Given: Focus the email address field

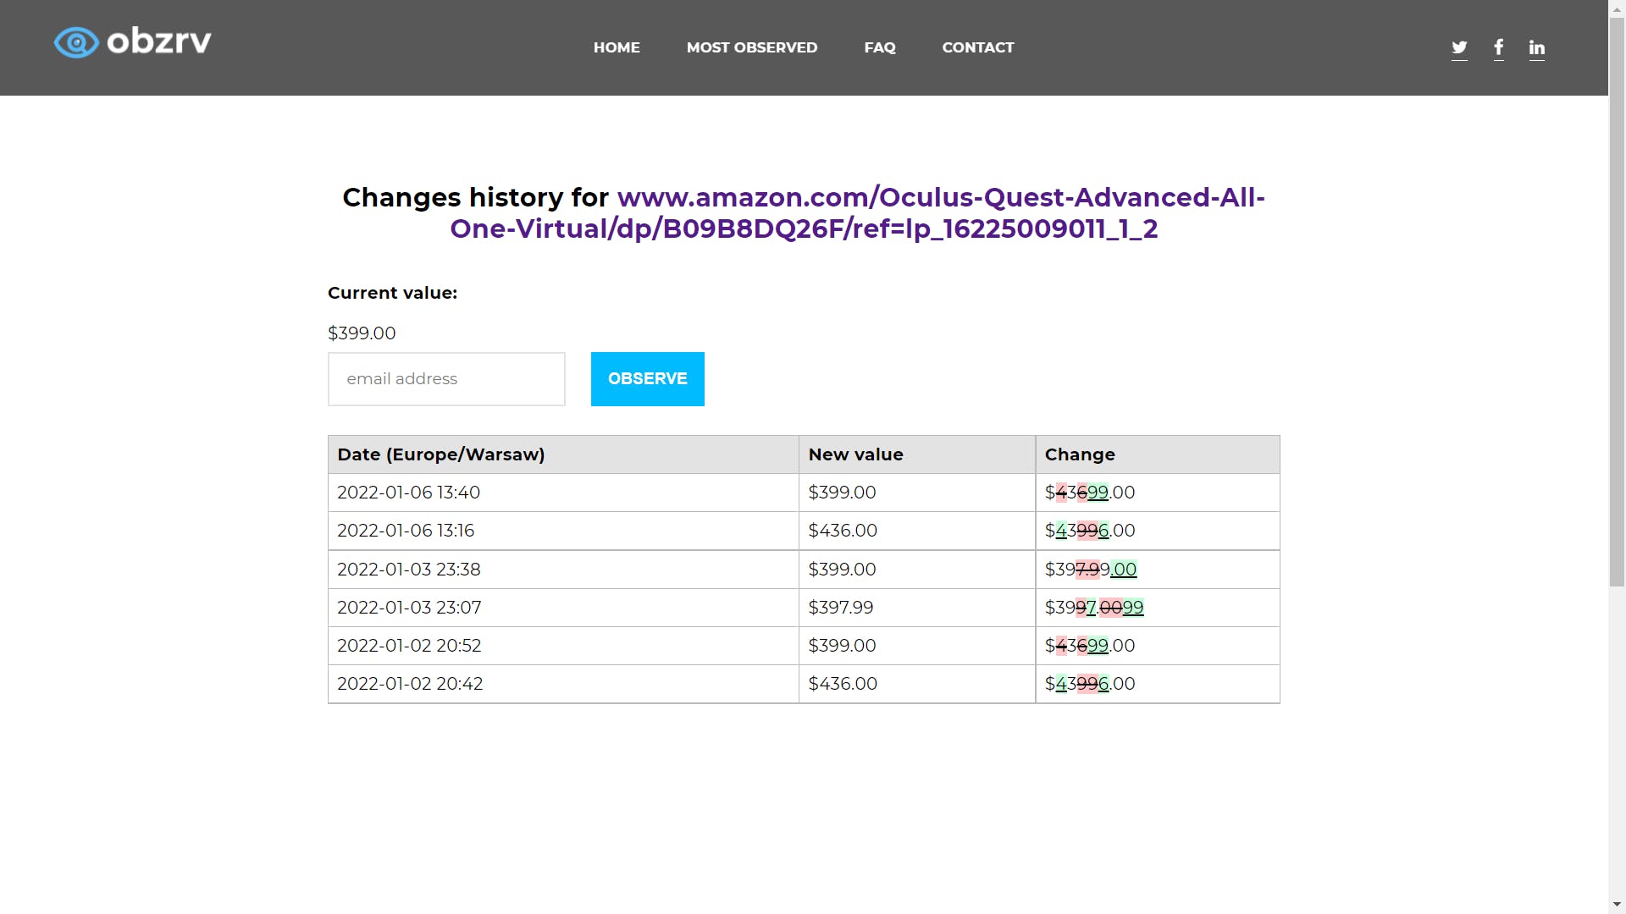Looking at the screenshot, I should pyautogui.click(x=446, y=379).
